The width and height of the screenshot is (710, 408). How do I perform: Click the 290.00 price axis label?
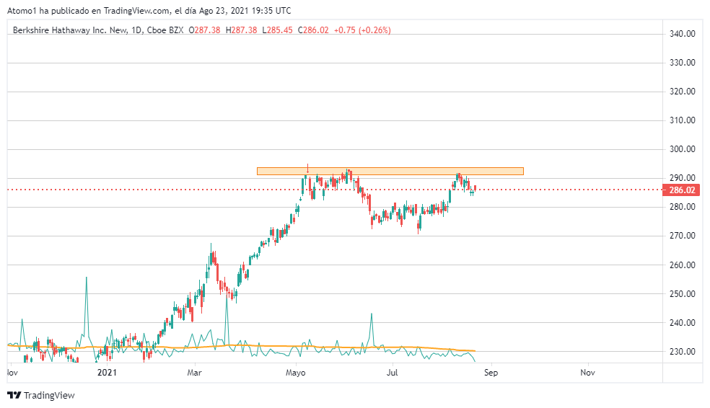pos(683,178)
